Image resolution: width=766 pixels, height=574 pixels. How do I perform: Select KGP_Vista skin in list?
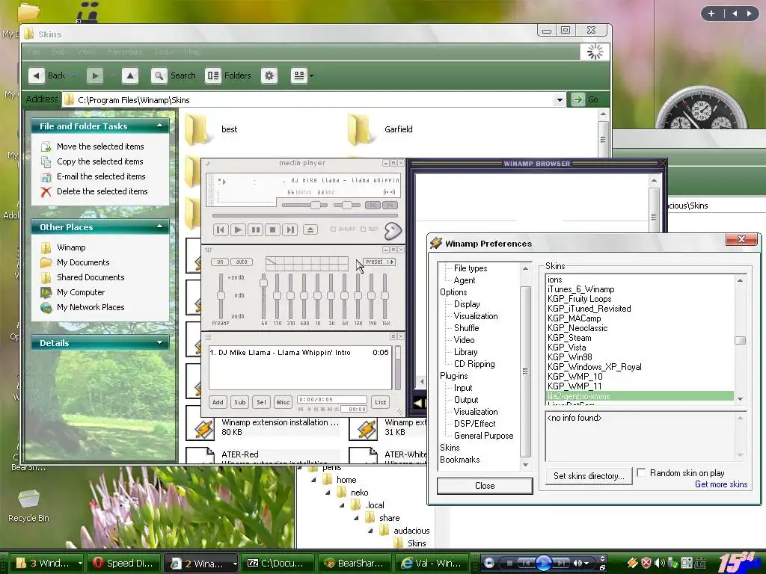[x=567, y=348]
